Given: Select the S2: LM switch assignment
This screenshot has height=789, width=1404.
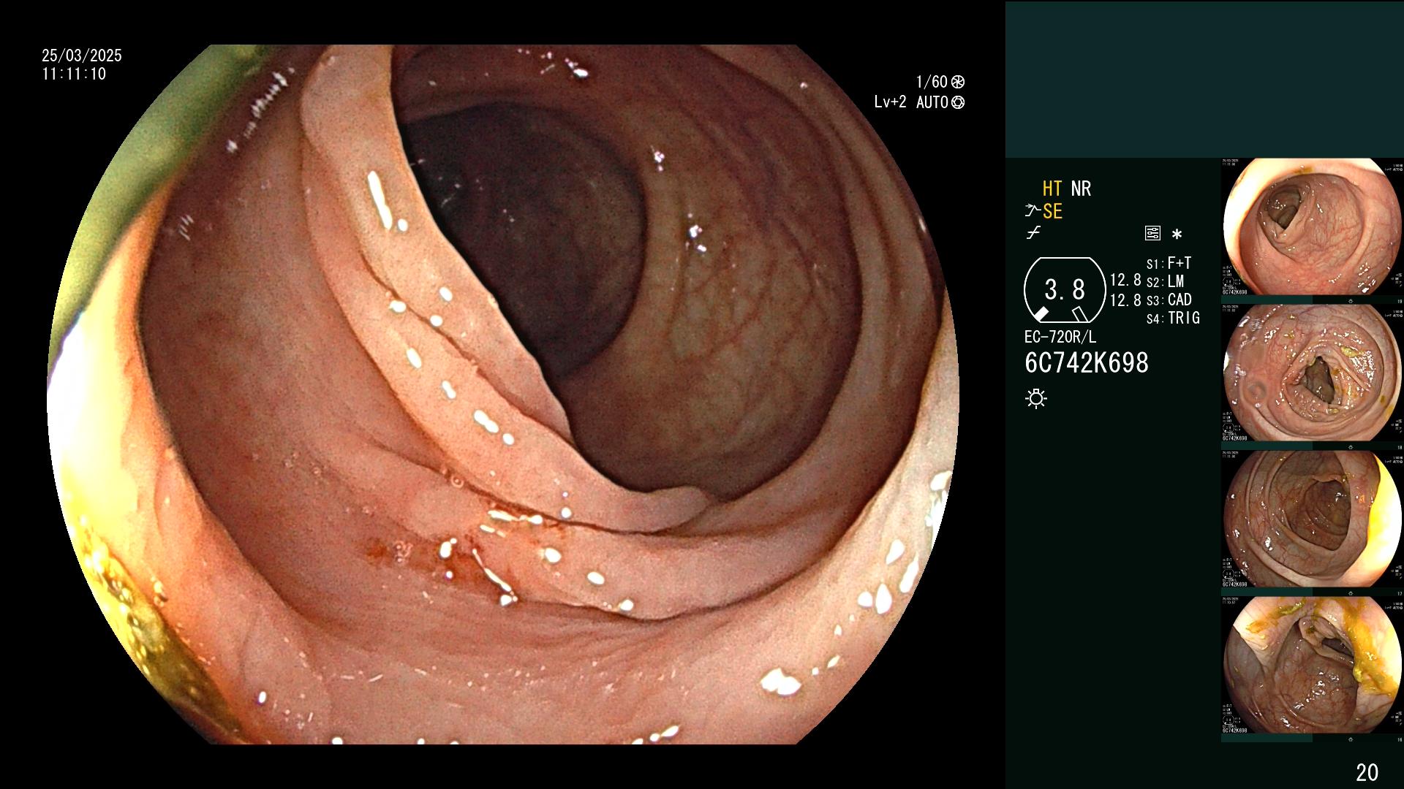Looking at the screenshot, I should tap(1165, 281).
